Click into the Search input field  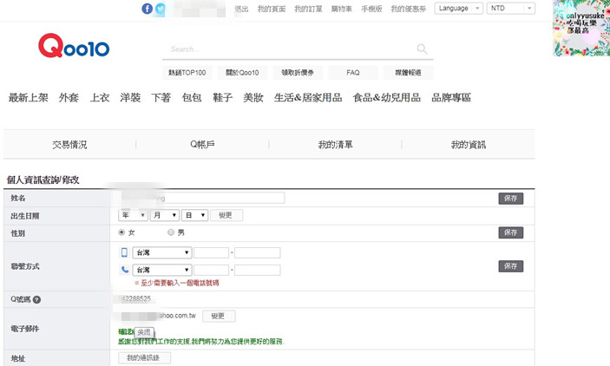click(x=292, y=49)
